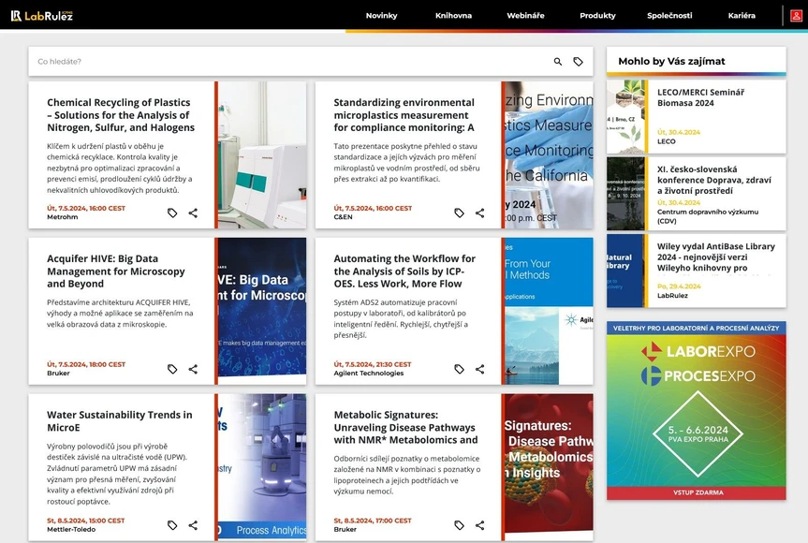Click 'St, 8.5.2024, 15:00 CEST' date
808x543 pixels.
pos(85,521)
